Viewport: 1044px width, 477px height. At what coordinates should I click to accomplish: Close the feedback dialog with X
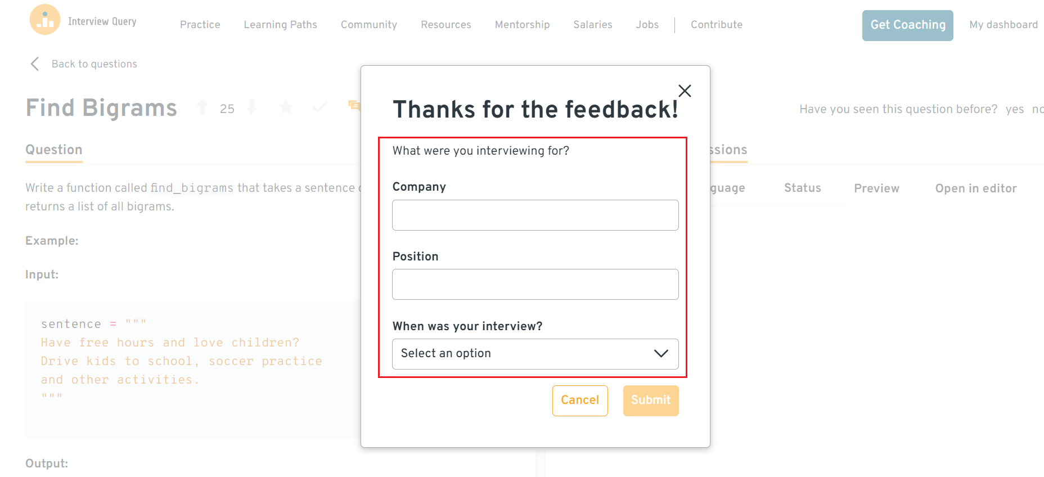click(685, 91)
